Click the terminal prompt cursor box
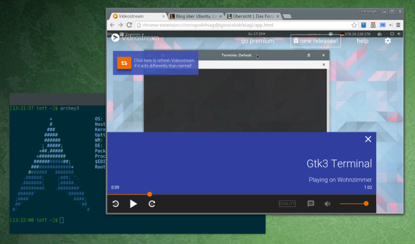The height and width of the screenshot is (244, 415). pos(62,220)
